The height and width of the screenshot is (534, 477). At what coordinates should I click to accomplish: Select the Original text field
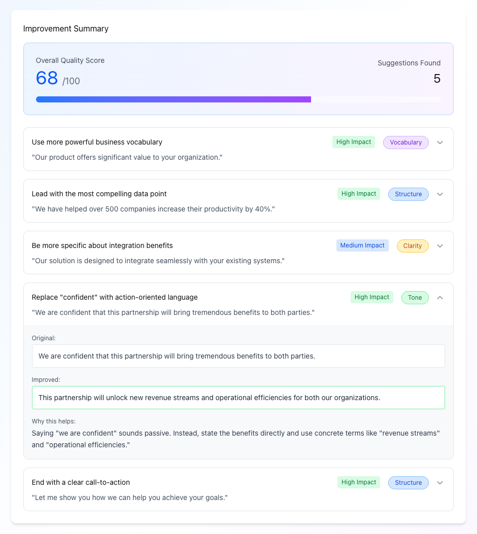[x=238, y=356]
